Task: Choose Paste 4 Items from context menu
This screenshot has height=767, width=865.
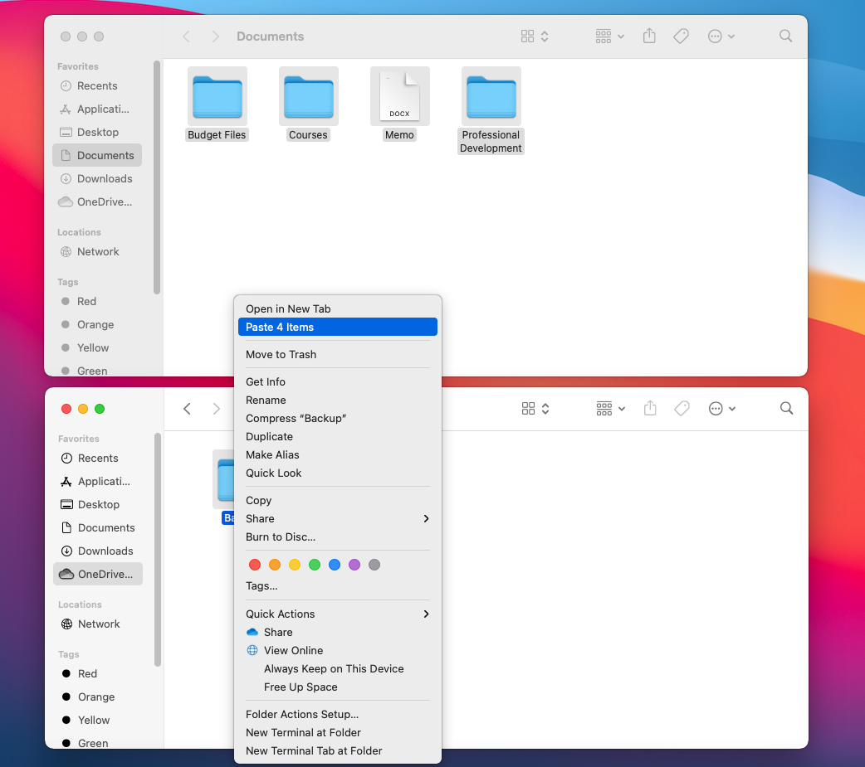Action: (x=338, y=328)
